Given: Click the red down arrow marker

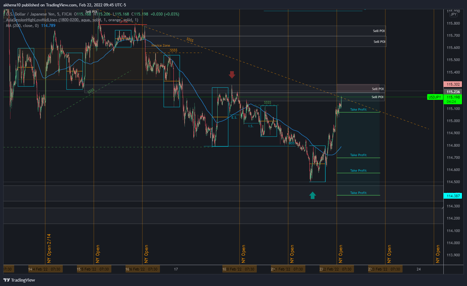Looking at the screenshot, I should pos(231,75).
